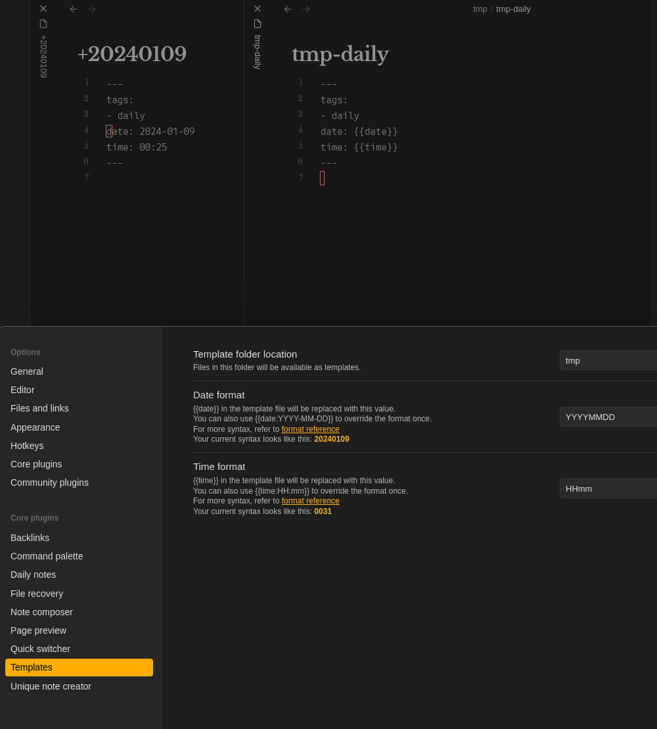
Task: Open the format reference link under Time format
Action: coord(310,500)
